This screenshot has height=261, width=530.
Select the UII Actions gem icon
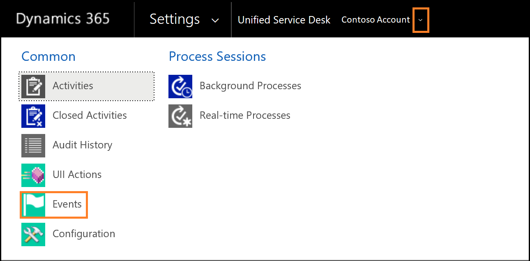33,175
